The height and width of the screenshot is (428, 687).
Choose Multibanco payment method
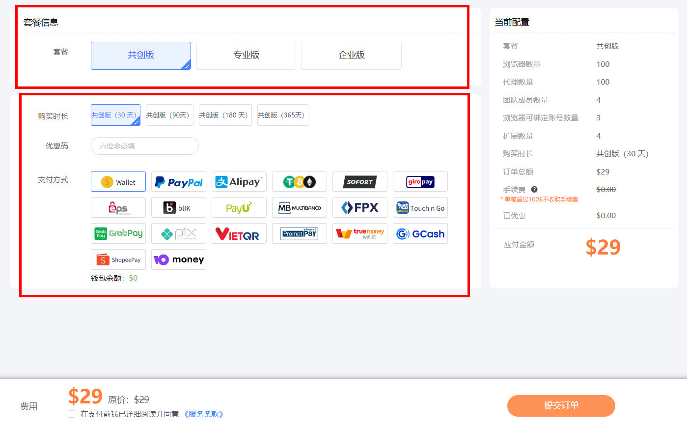pyautogui.click(x=300, y=207)
